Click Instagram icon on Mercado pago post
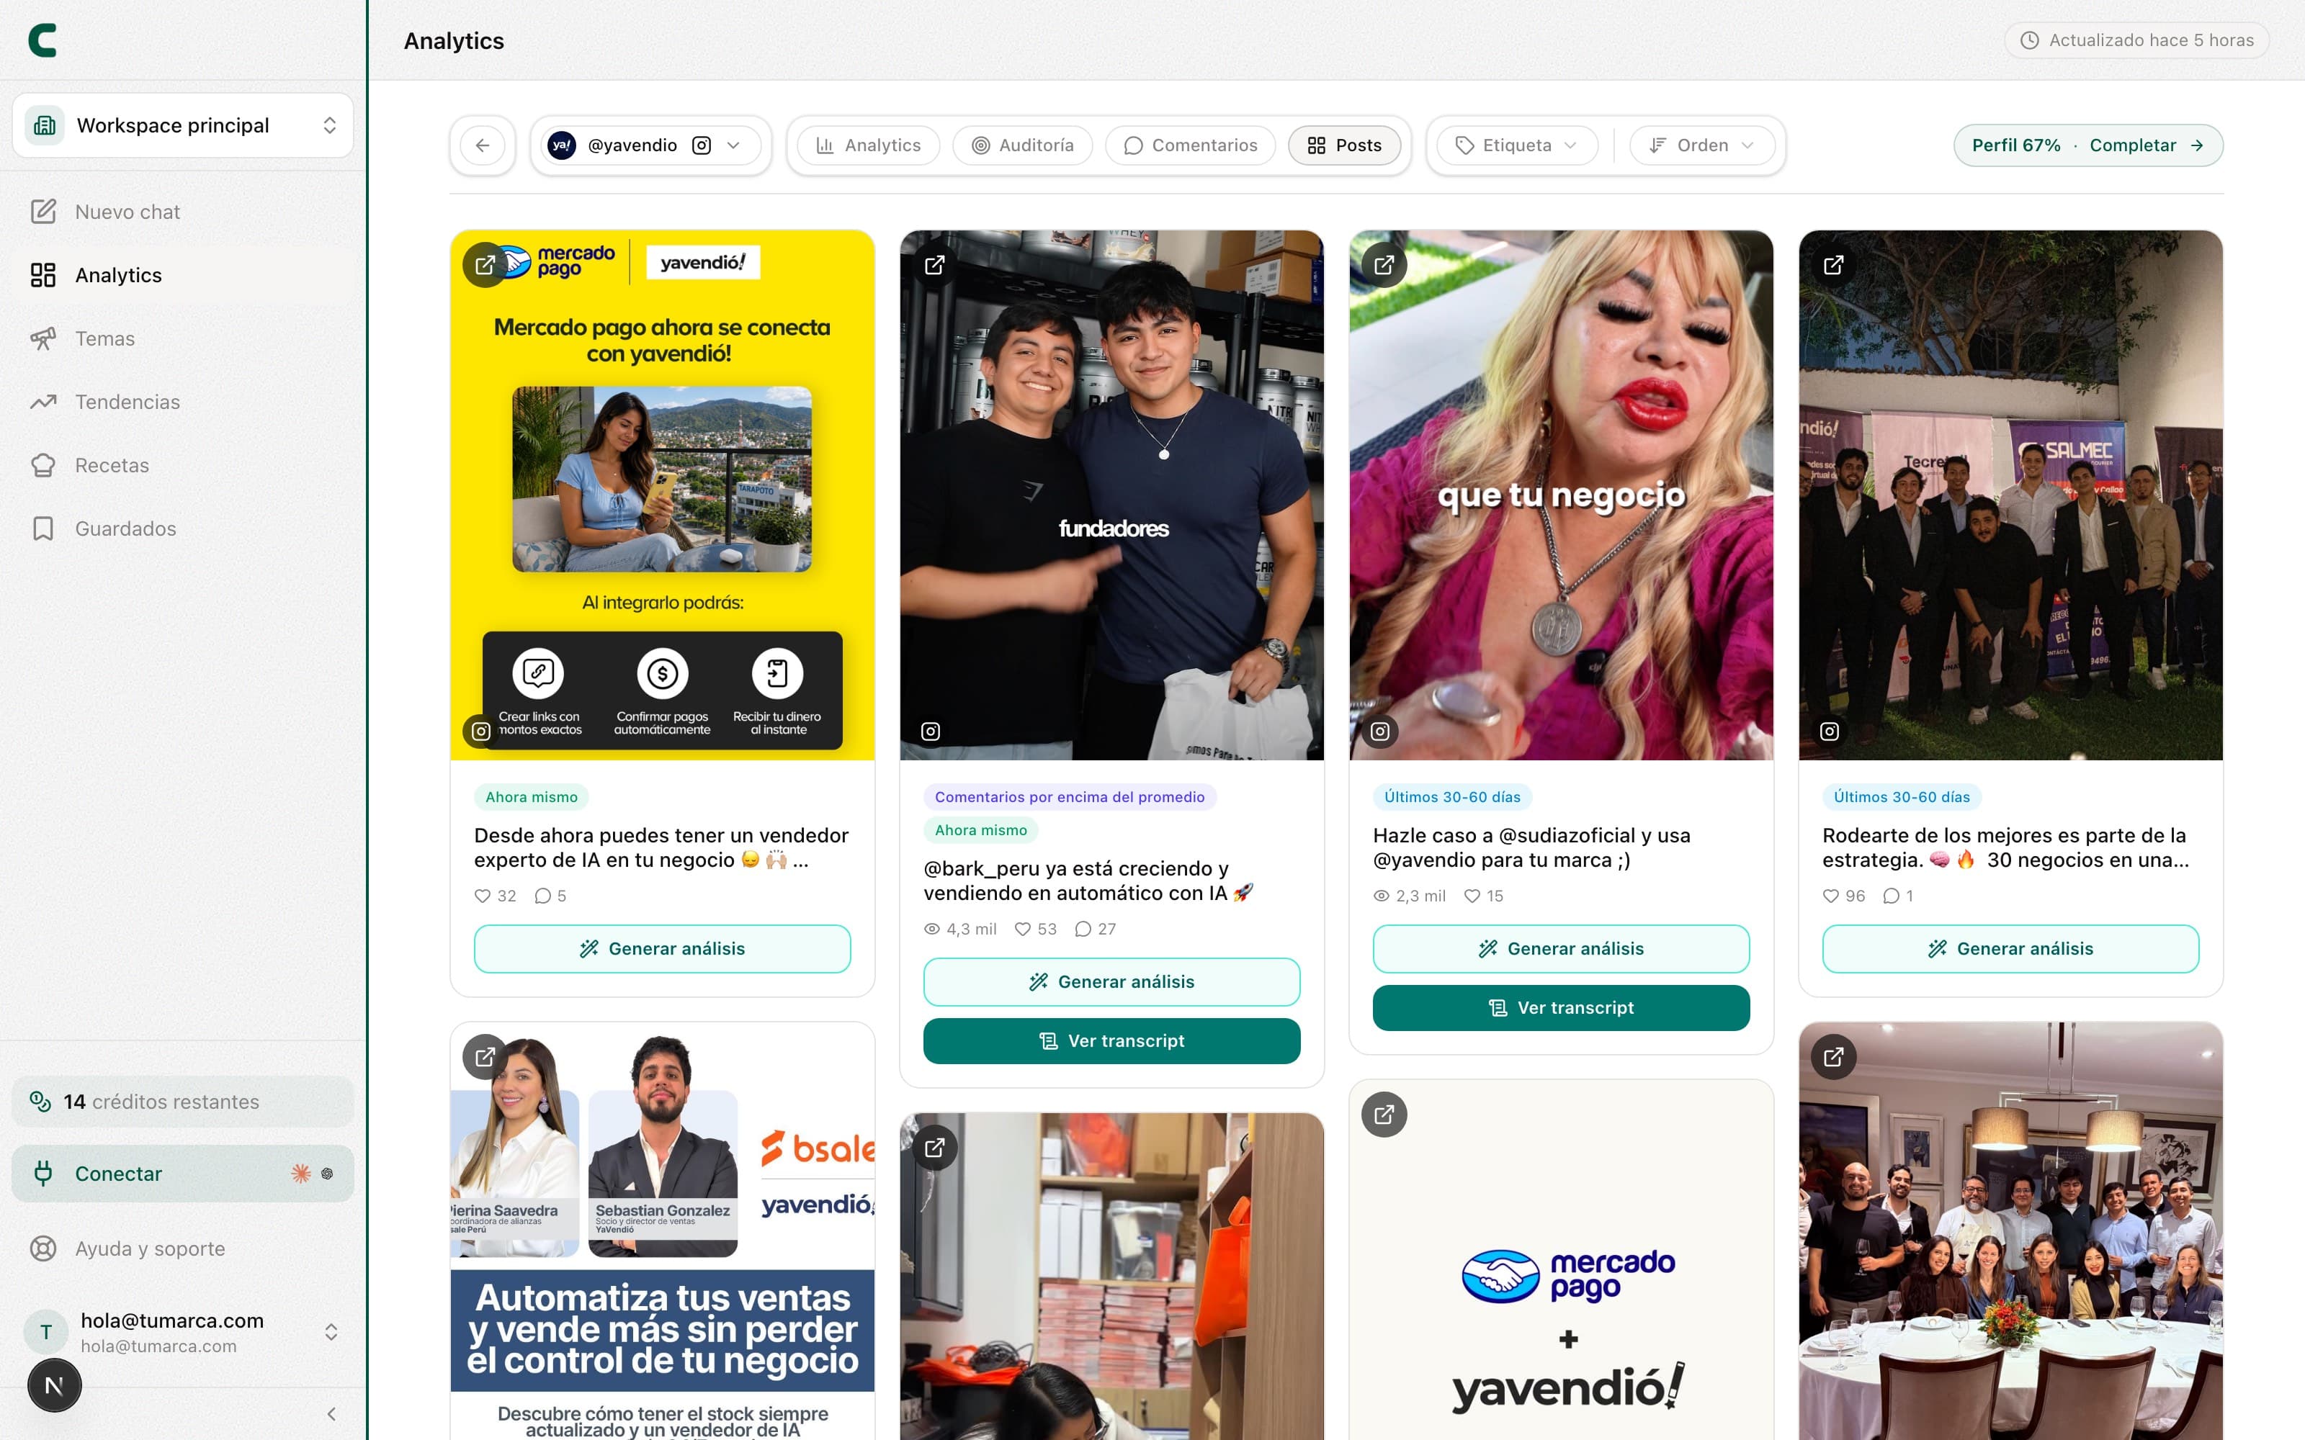Screen dimensions: 2305x1440 pos(481,732)
